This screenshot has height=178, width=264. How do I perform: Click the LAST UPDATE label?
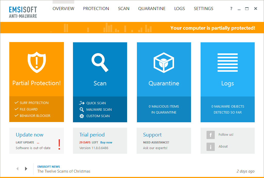pos(25,142)
